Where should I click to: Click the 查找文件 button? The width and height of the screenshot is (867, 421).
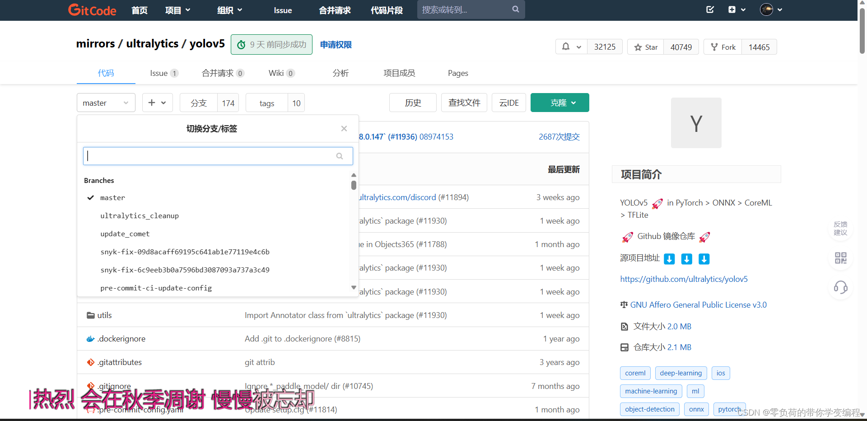point(464,103)
